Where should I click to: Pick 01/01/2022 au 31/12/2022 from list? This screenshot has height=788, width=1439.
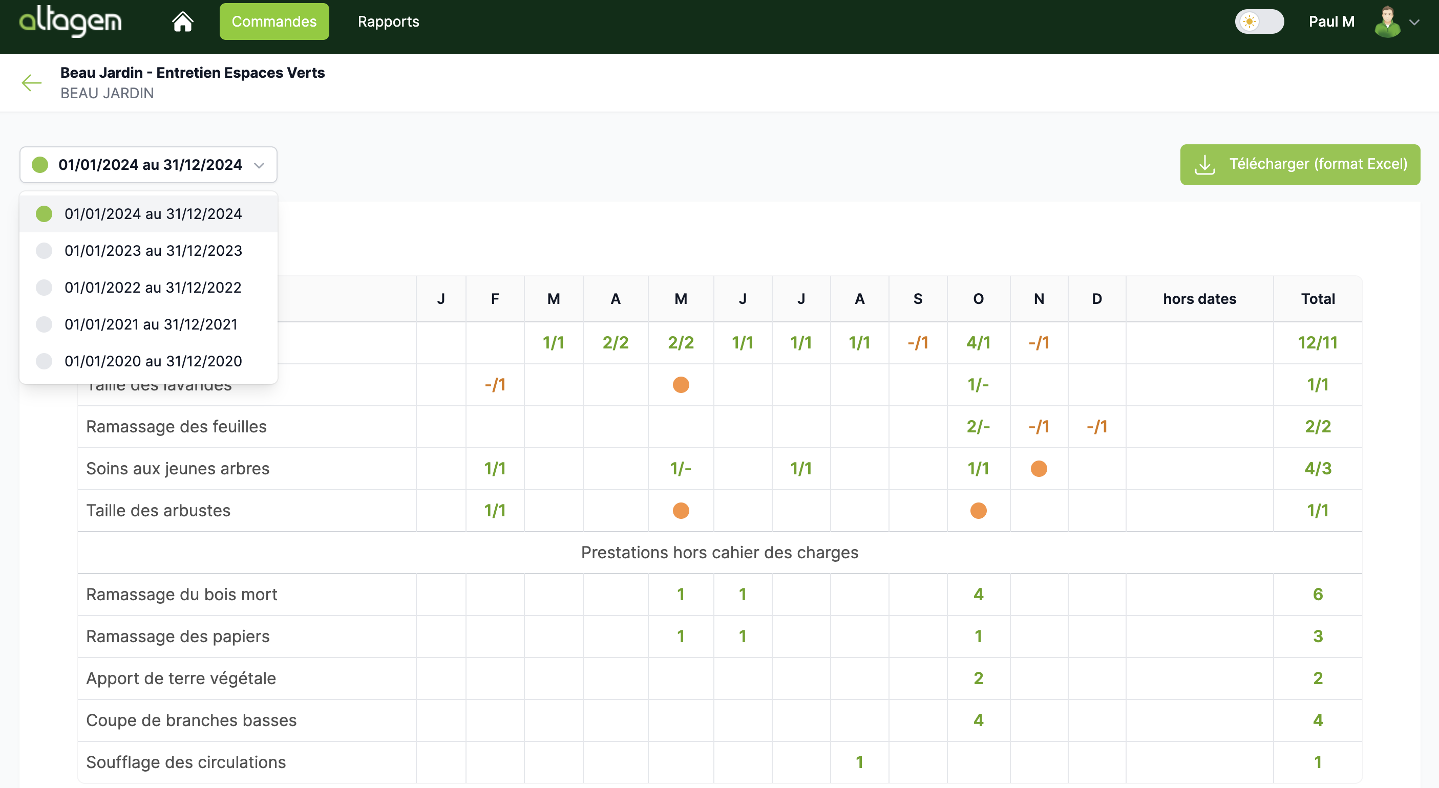(x=153, y=288)
